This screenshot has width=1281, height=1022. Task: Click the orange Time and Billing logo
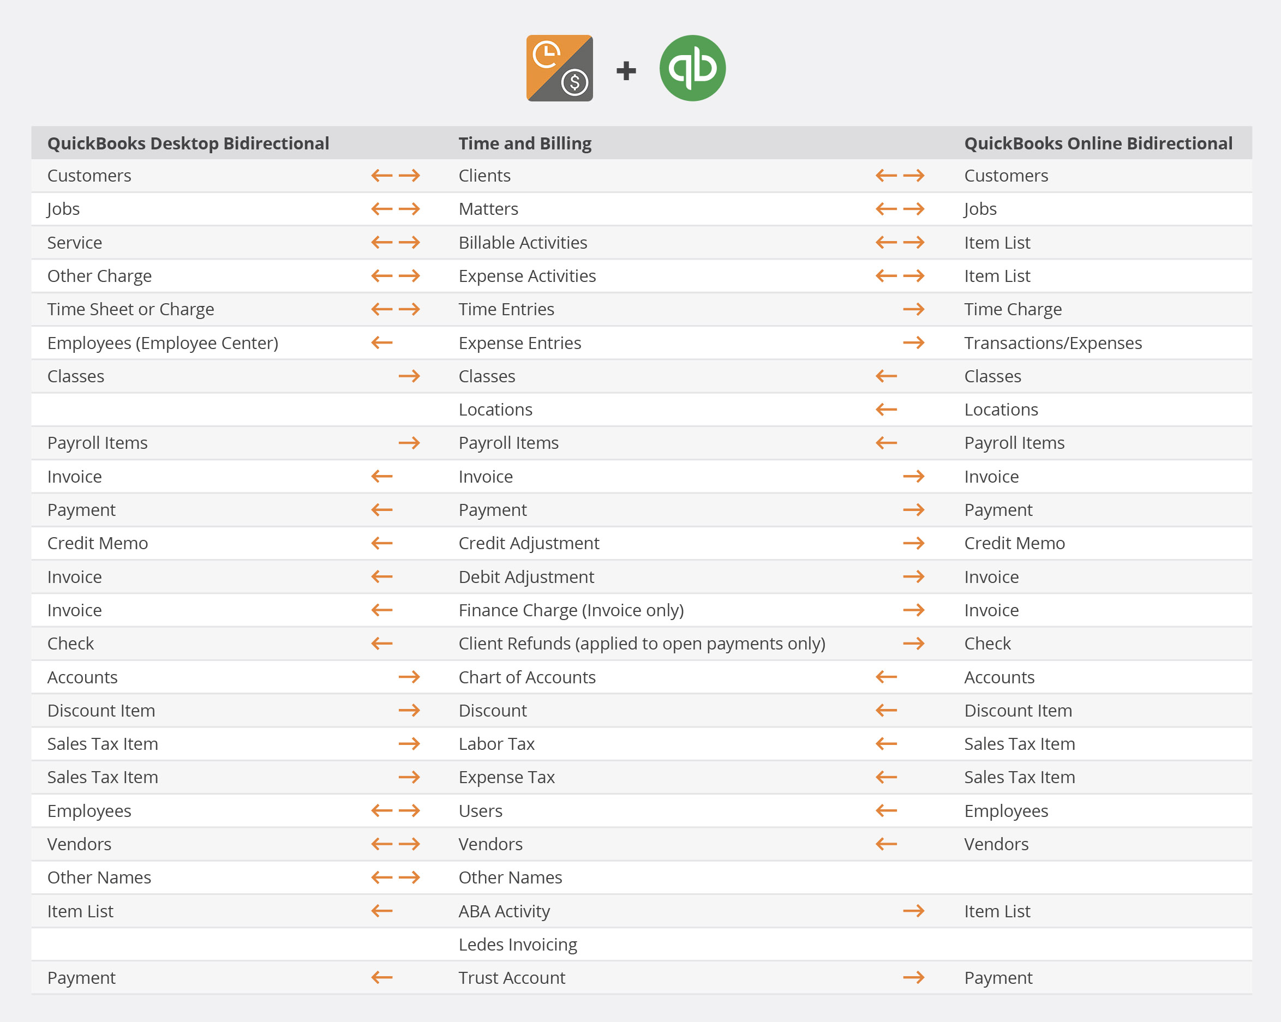point(559,68)
